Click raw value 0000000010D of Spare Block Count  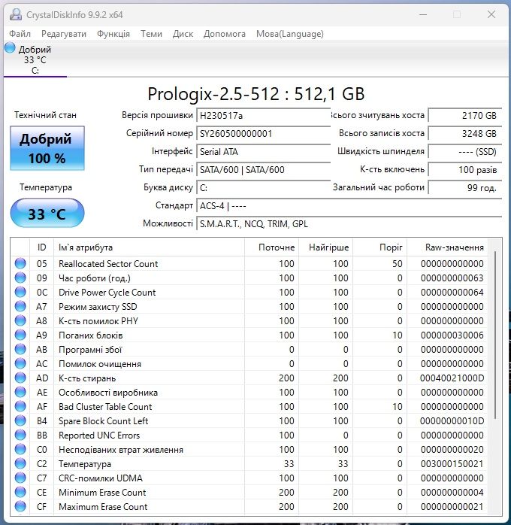pos(452,421)
